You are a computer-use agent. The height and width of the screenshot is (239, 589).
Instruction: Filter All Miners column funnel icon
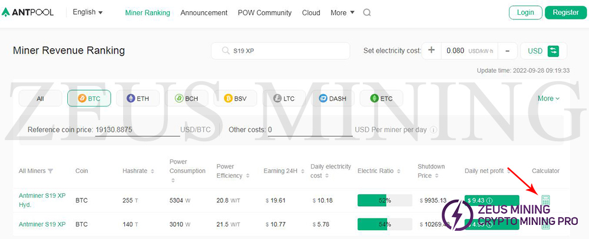pyautogui.click(x=51, y=171)
